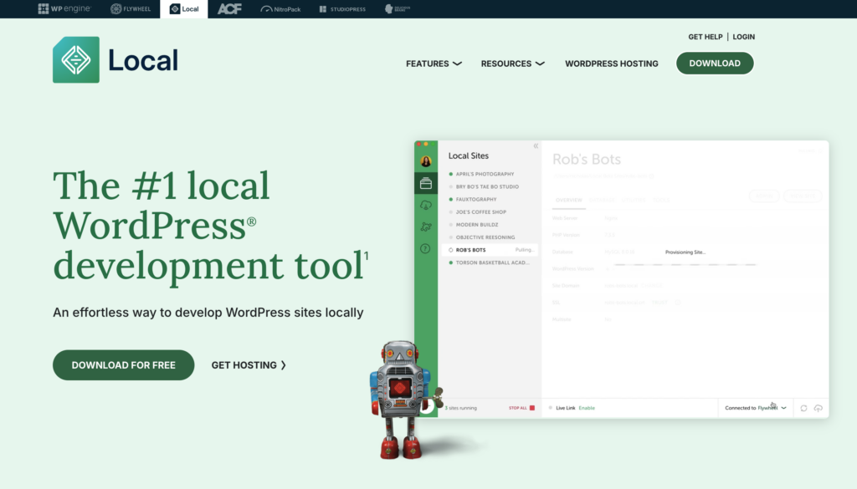This screenshot has width=857, height=489.
Task: Click the cloud upload icon at bottom right
Action: click(819, 408)
